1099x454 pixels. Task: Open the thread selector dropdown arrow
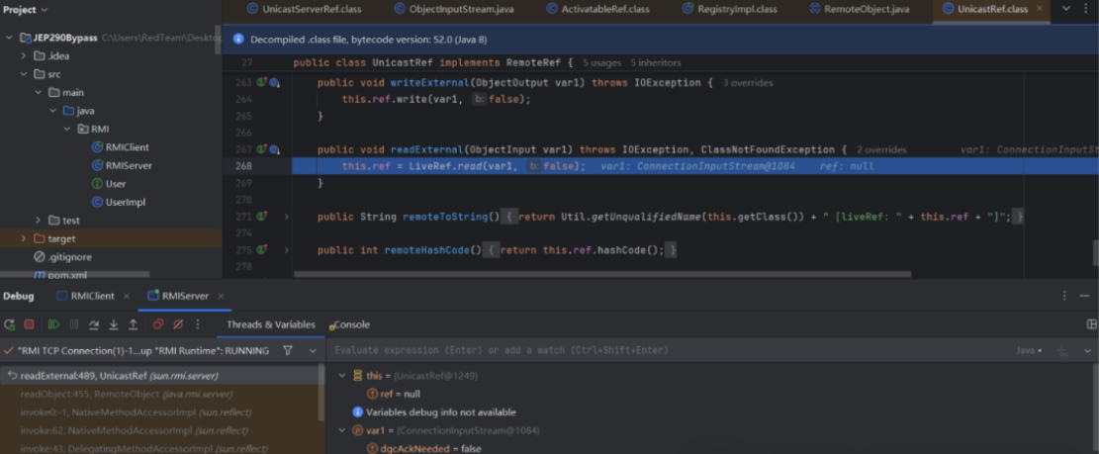[312, 350]
